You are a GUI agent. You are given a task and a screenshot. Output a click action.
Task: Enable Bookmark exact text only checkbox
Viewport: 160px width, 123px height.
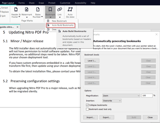pyautogui.click(x=87, y=109)
